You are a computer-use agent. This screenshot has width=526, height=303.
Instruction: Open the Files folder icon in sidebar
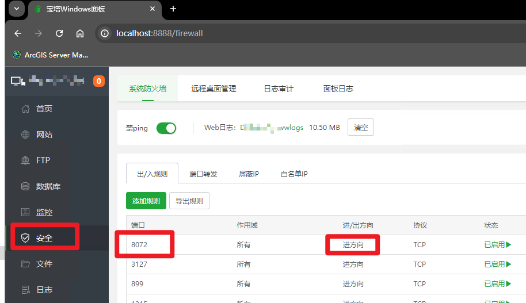coord(25,264)
